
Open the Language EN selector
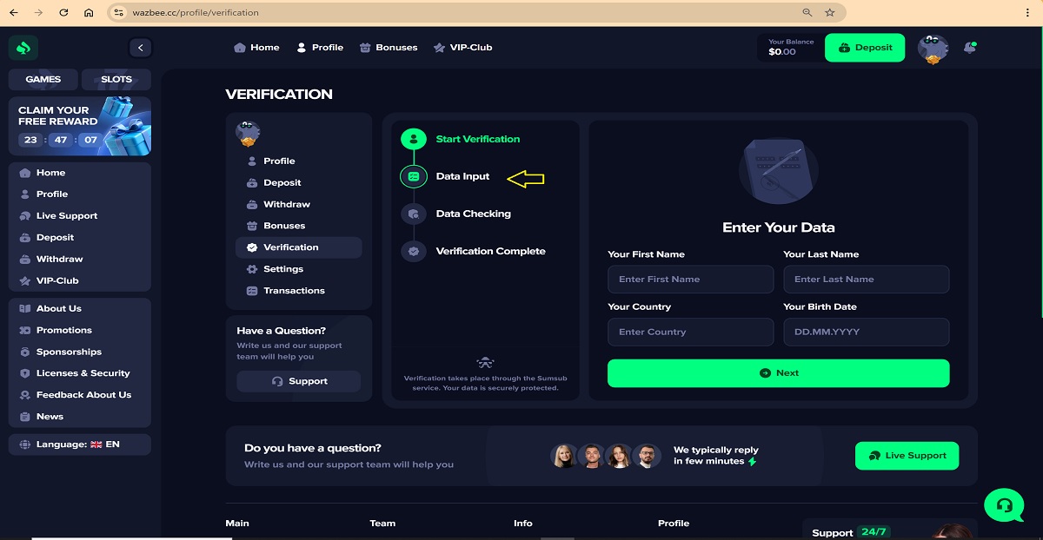(x=79, y=445)
